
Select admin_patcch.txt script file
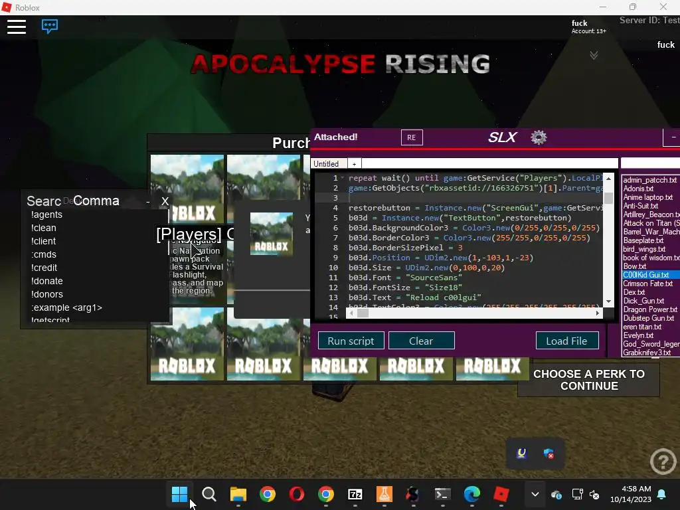point(651,180)
